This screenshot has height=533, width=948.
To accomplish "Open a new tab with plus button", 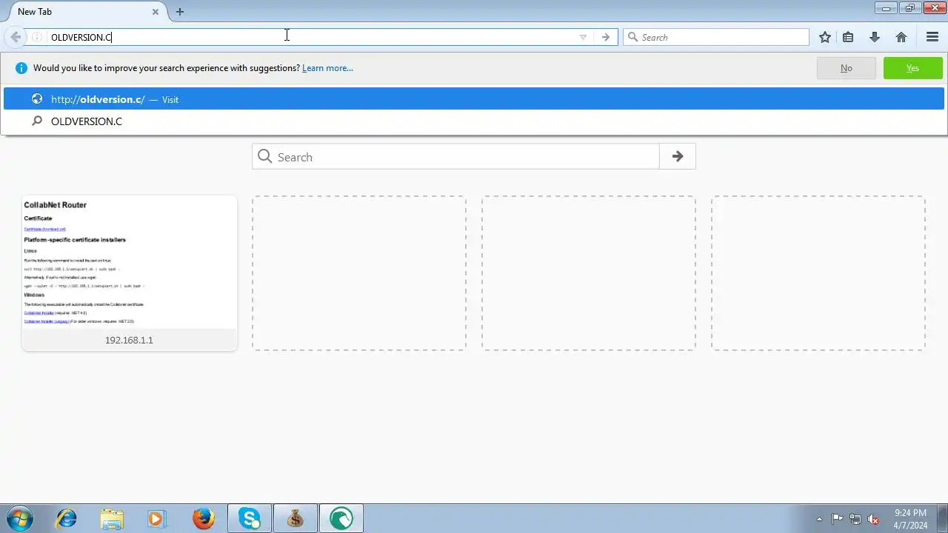I will (x=180, y=12).
